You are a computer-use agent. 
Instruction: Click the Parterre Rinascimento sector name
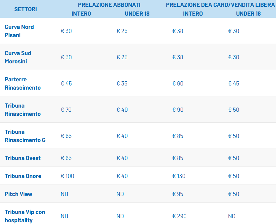pos(22,83)
